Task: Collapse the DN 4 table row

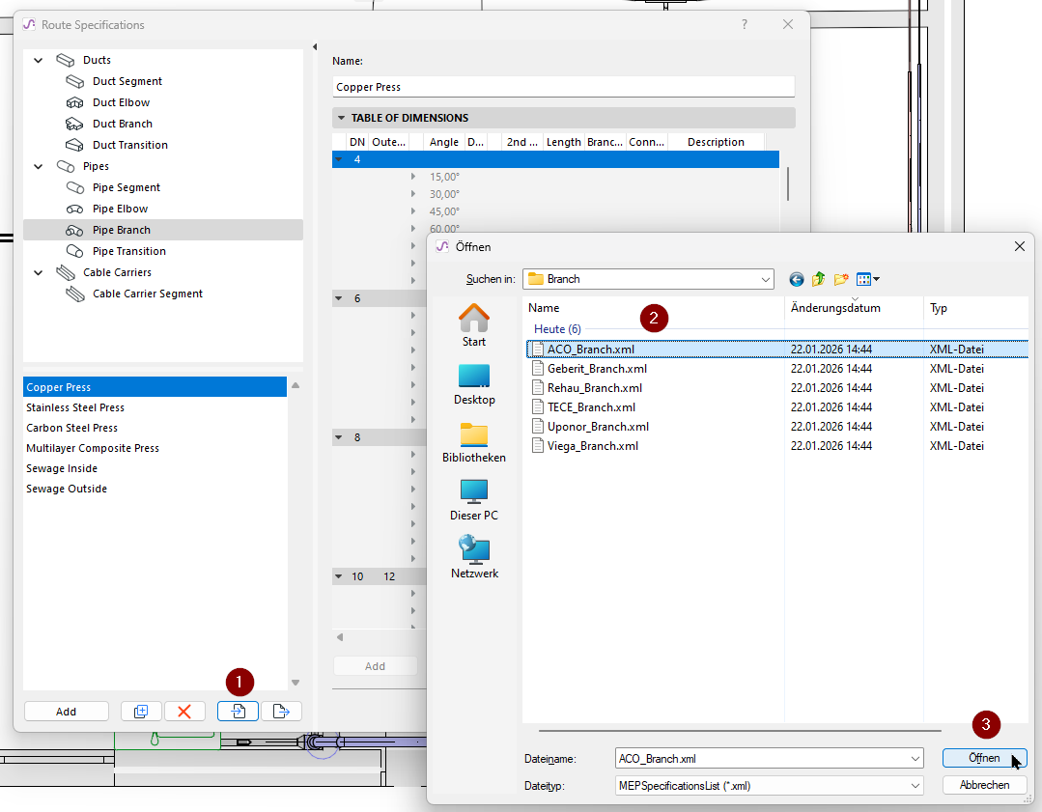Action: [339, 159]
